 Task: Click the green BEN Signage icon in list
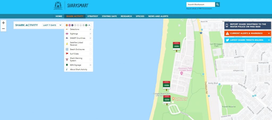click(x=67, y=65)
